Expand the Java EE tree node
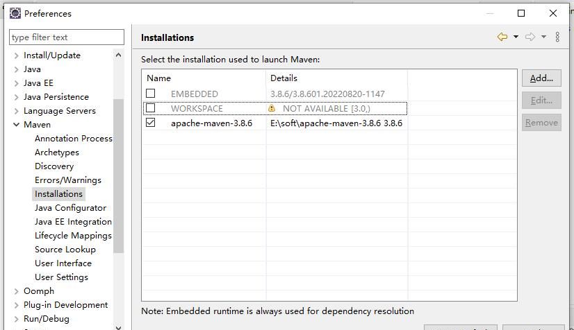Screen dimensions: 574x330 click(x=16, y=83)
